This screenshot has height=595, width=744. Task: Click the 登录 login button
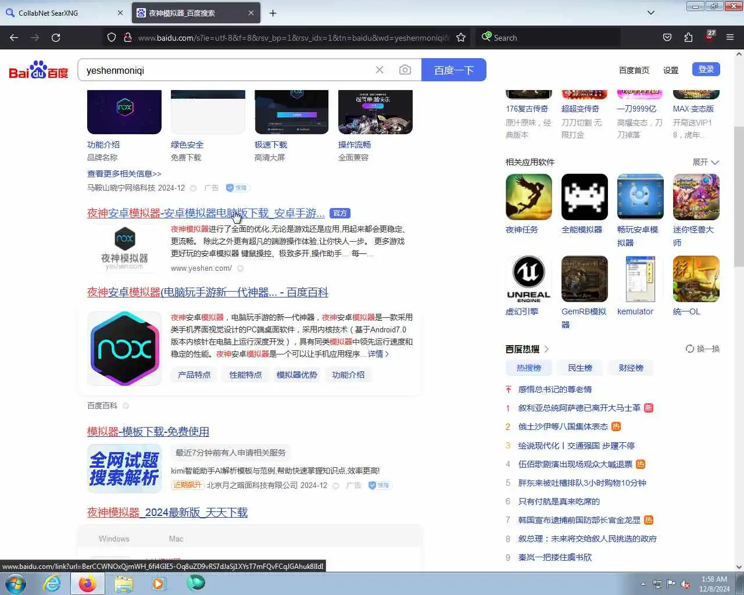706,69
